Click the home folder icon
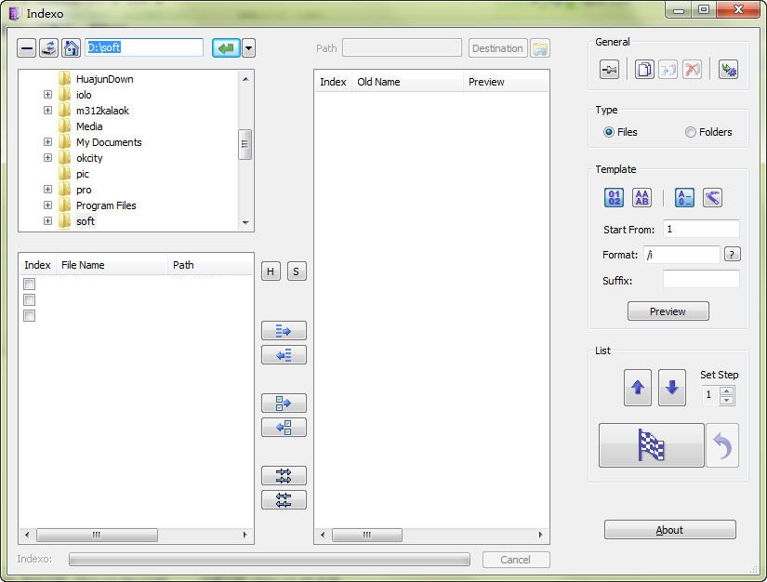The width and height of the screenshot is (767, 582). tap(71, 48)
